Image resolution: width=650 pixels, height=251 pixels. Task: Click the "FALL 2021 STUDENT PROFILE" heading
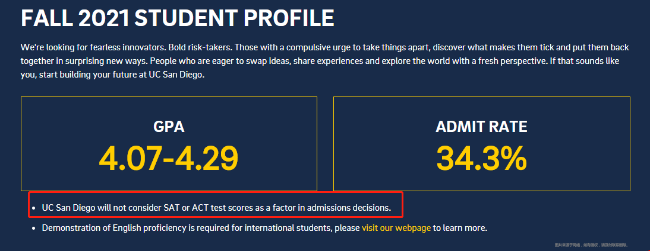click(x=177, y=18)
